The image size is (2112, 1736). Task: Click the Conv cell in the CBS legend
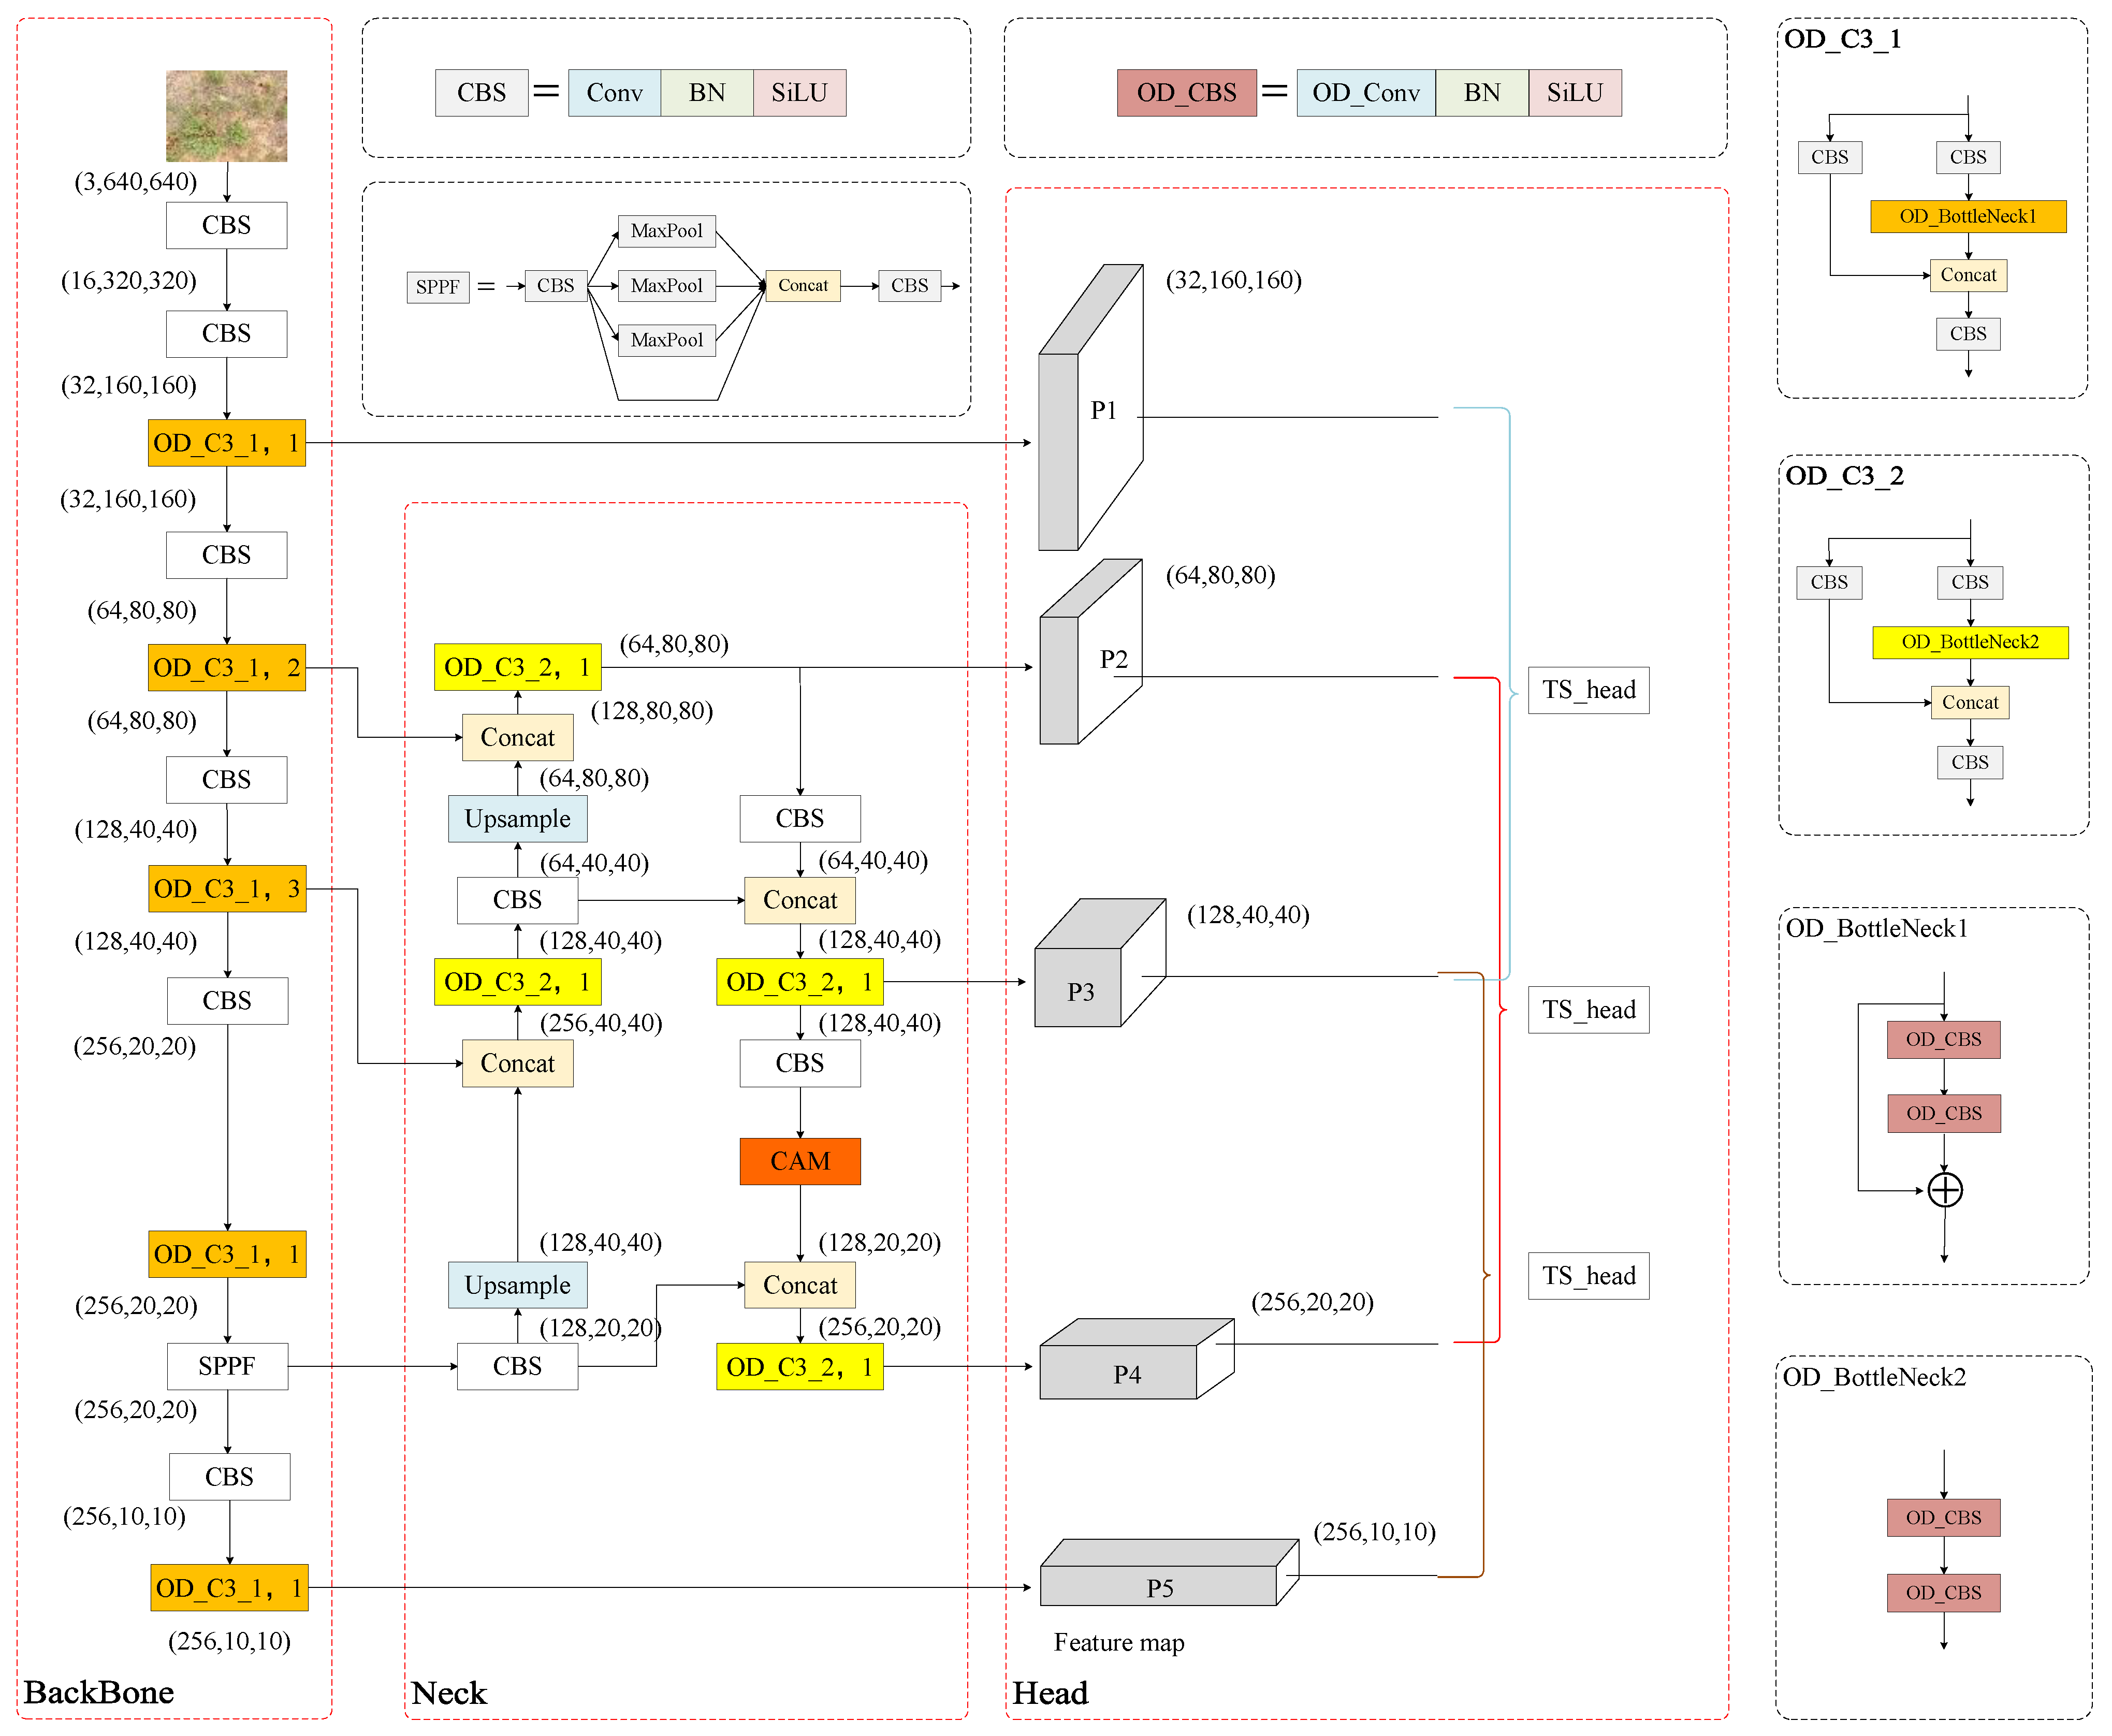[614, 93]
